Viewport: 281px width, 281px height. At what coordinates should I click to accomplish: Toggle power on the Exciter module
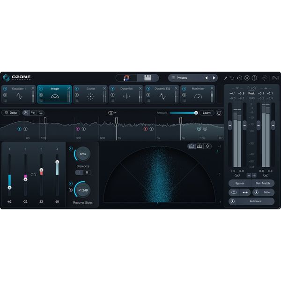[77, 89]
